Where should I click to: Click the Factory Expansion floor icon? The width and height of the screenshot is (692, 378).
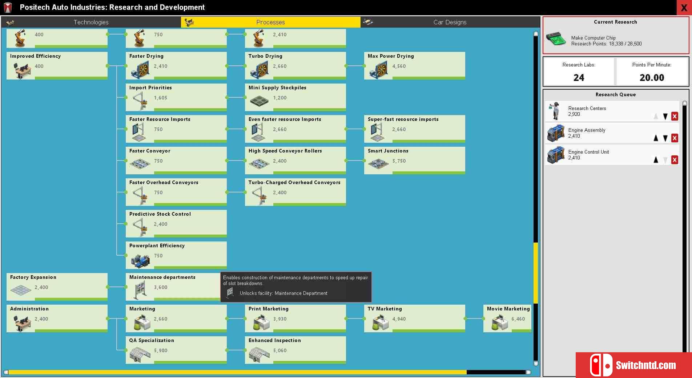point(21,290)
